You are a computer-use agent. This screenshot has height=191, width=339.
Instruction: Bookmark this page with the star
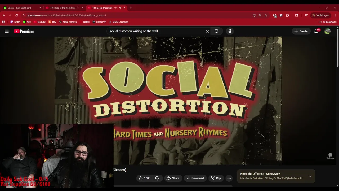pos(266,15)
